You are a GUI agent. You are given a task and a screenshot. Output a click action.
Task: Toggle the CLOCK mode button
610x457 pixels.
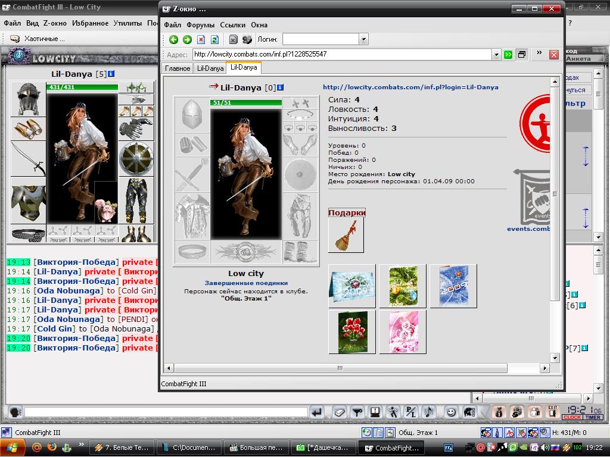click(572, 417)
